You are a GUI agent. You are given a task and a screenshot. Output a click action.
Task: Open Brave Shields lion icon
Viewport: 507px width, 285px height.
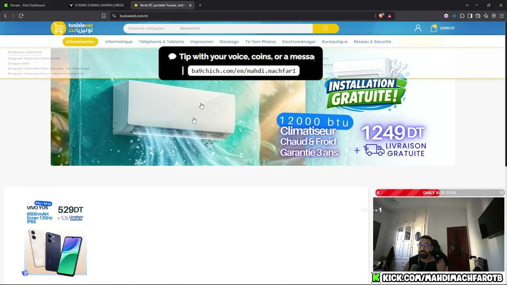381,16
